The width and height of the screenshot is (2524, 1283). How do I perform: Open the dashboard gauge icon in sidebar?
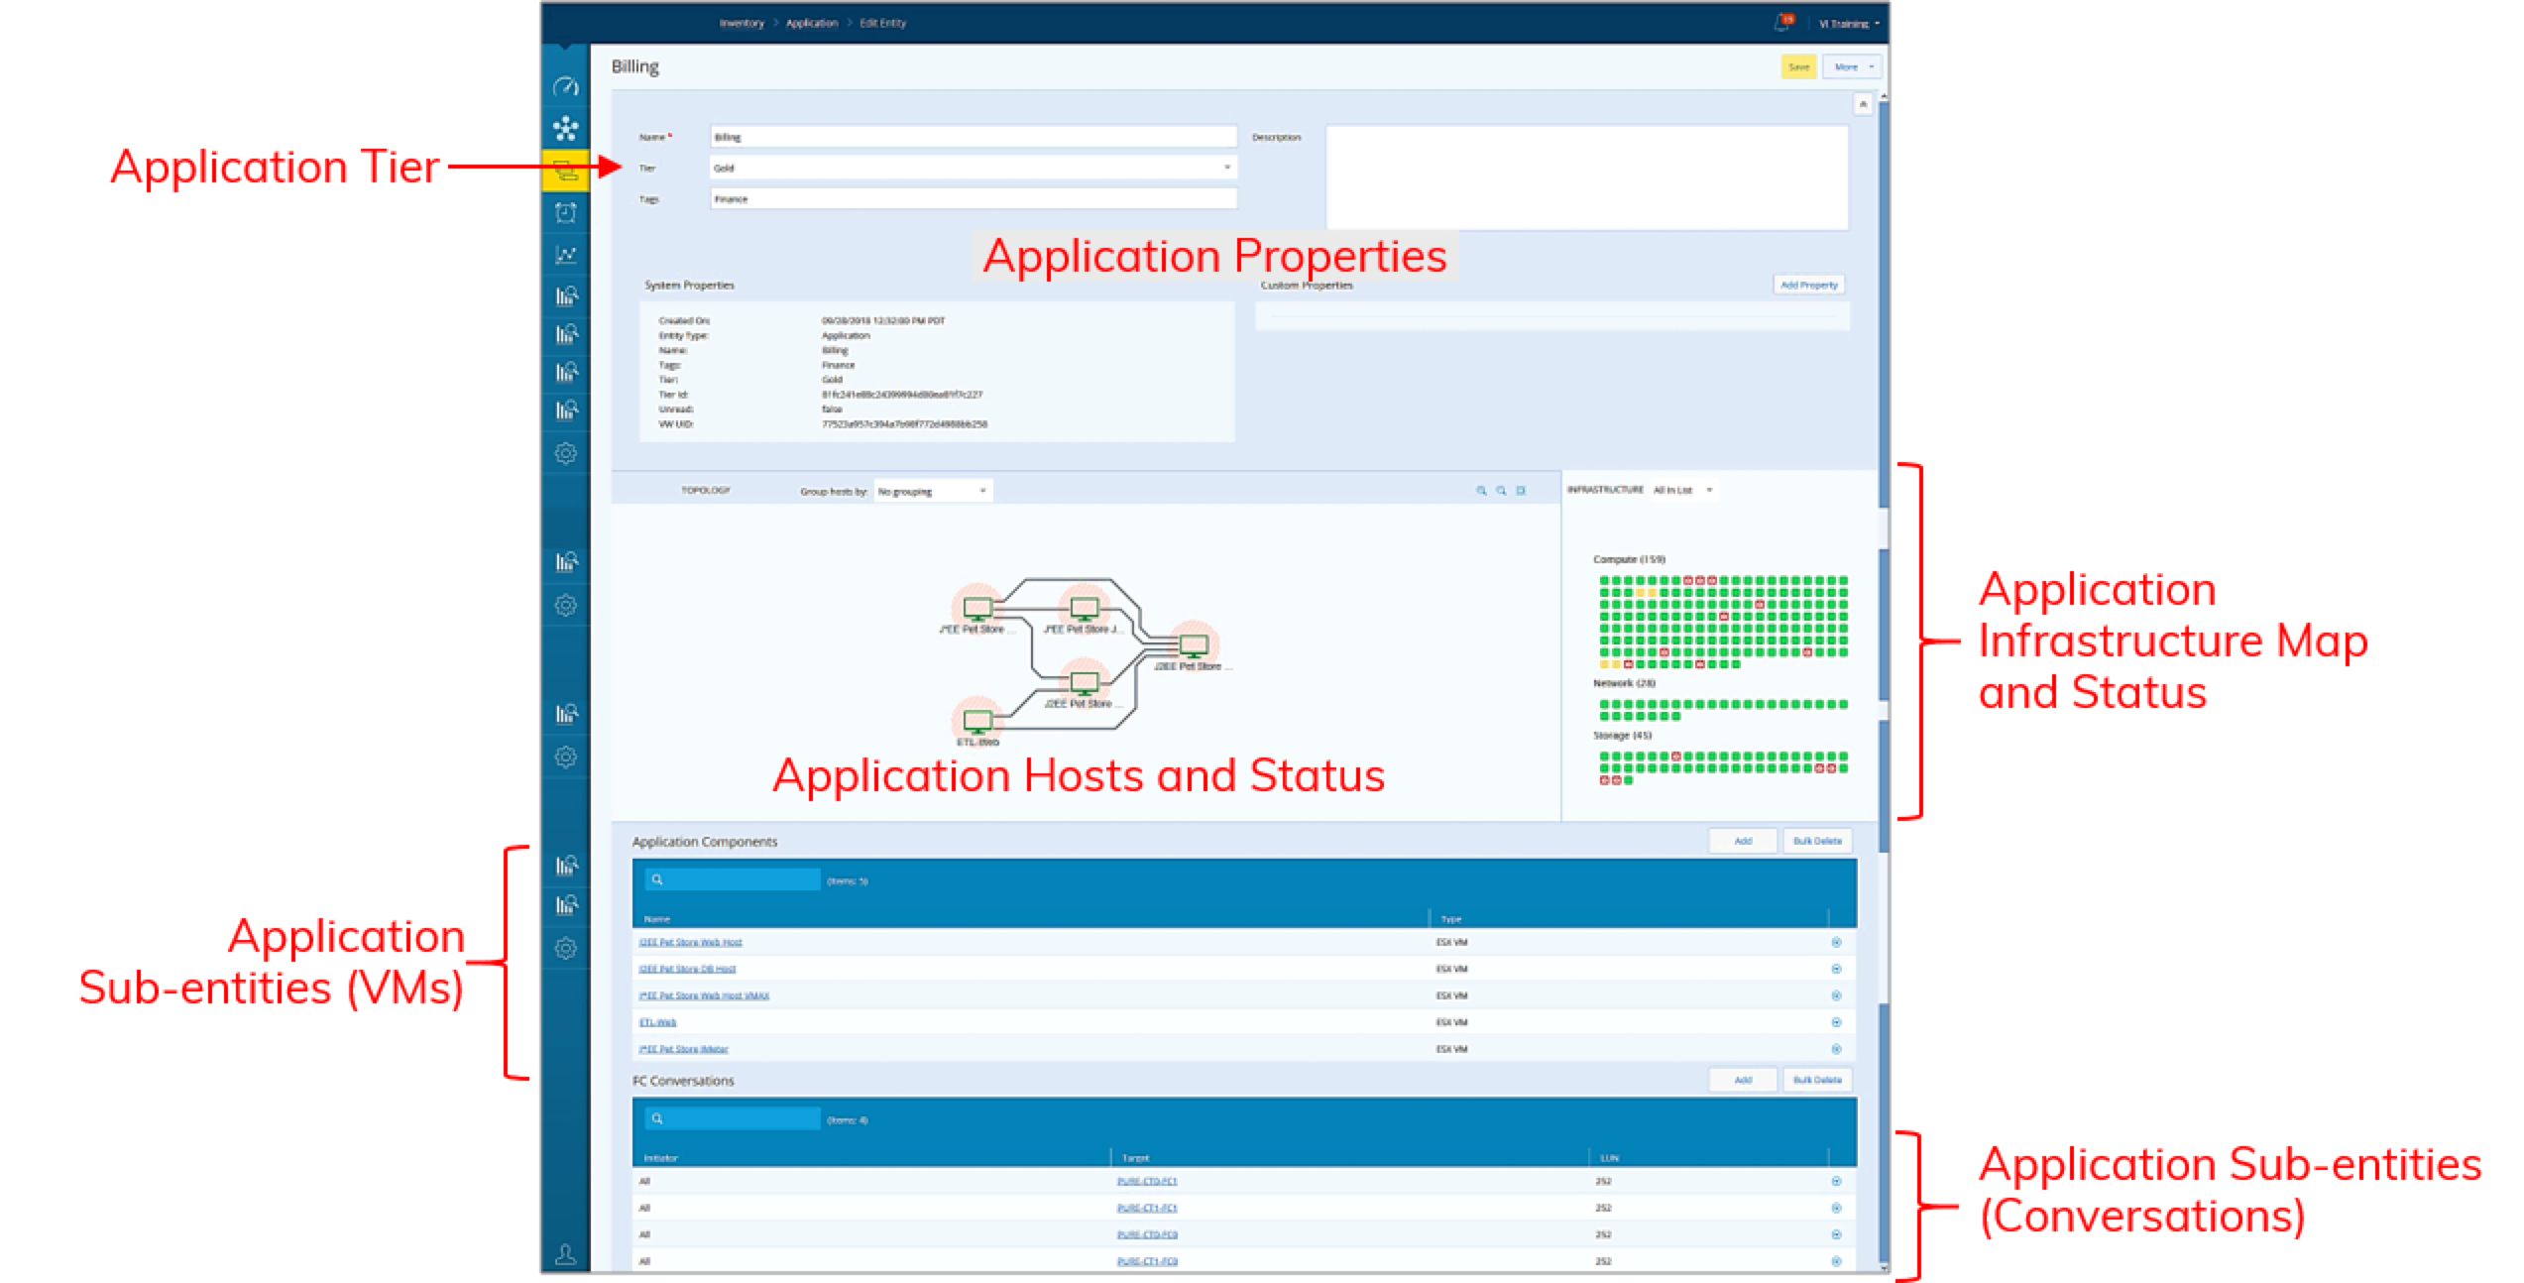point(565,87)
